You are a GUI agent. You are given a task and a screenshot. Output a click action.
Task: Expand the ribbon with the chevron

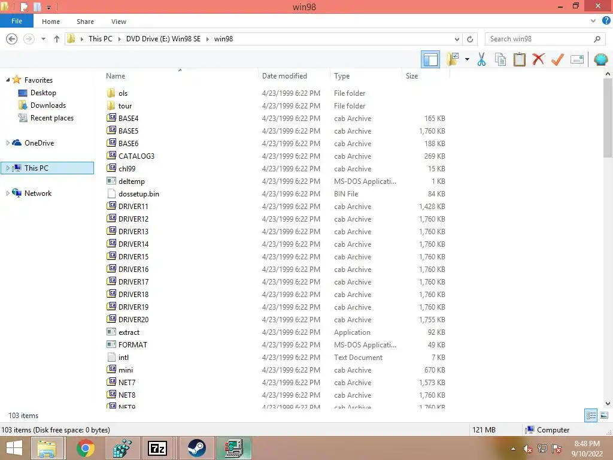coord(593,21)
